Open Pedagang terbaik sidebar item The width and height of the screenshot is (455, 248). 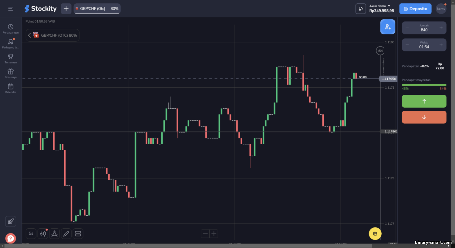[11, 44]
